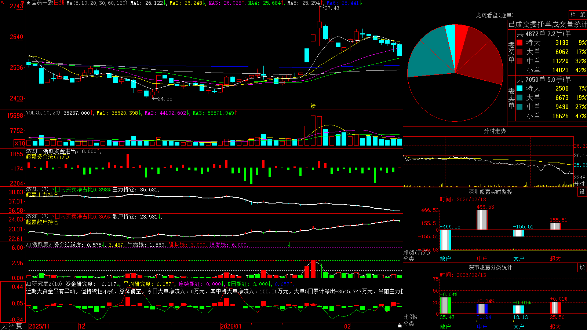Click the AI活跃度2 indicator label
The image size is (587, 330).
point(39,245)
